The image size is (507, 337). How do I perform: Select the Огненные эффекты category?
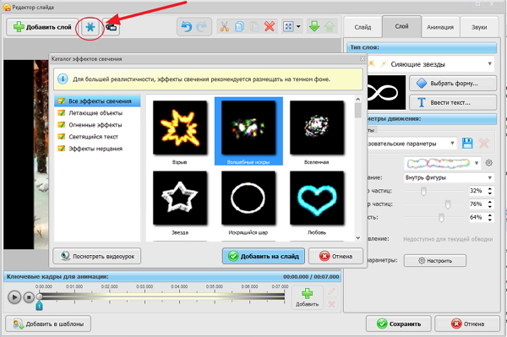tap(97, 125)
